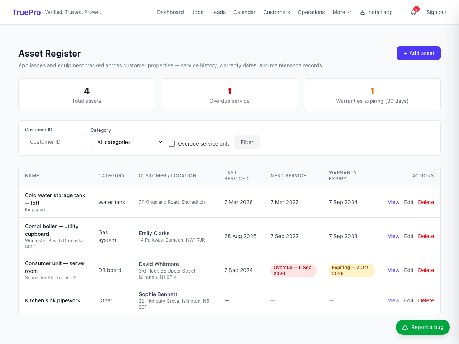Image resolution: width=459 pixels, height=344 pixels.
Task: Click the David Whitmore customer name
Action: tap(159, 264)
